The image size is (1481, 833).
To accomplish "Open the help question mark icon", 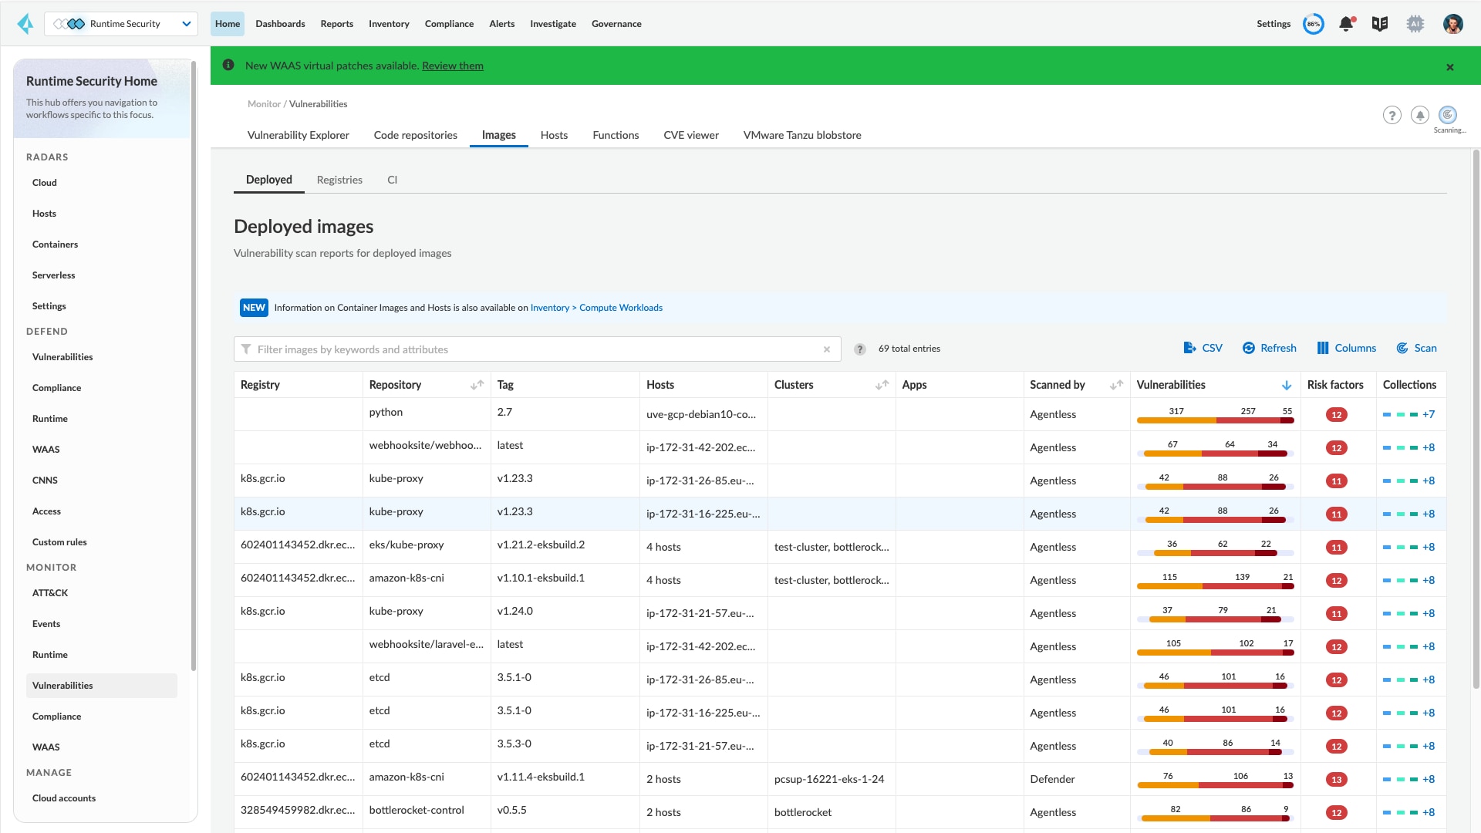I will coord(1392,115).
